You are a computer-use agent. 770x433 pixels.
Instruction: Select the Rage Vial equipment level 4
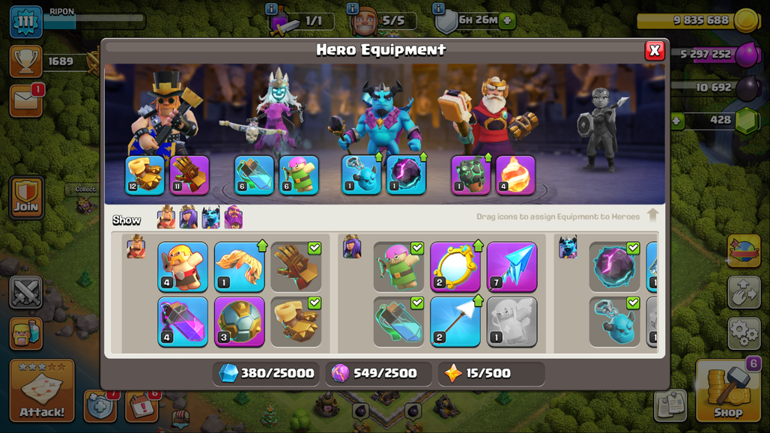coord(183,321)
